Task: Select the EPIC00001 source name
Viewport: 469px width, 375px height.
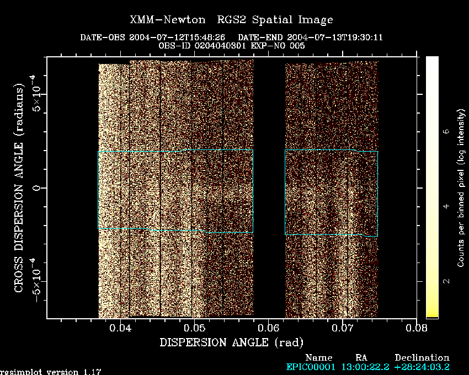Action: [x=307, y=367]
